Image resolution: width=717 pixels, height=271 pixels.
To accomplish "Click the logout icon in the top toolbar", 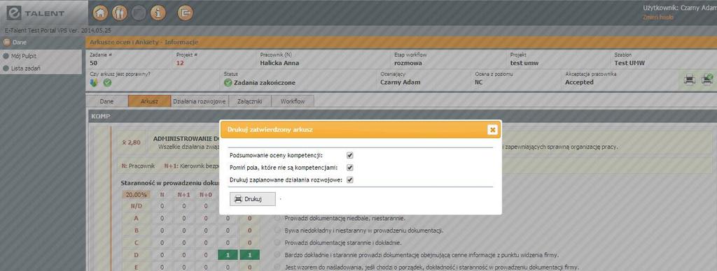I will (x=185, y=13).
